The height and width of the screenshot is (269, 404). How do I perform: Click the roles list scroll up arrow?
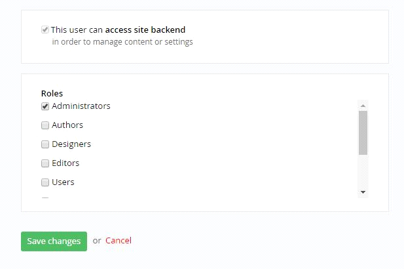pyautogui.click(x=363, y=106)
